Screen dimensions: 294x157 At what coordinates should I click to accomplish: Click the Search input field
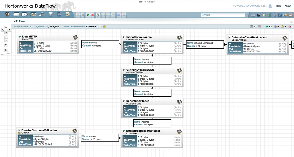[x=223, y=15]
